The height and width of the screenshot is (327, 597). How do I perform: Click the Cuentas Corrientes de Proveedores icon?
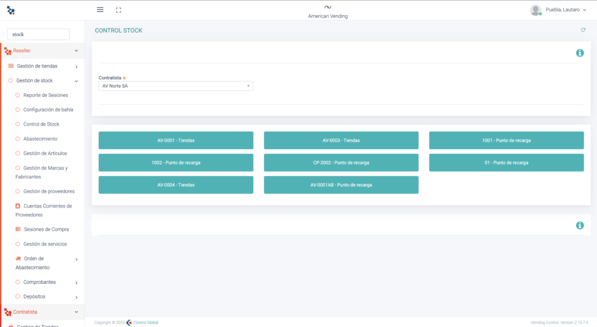[18, 206]
